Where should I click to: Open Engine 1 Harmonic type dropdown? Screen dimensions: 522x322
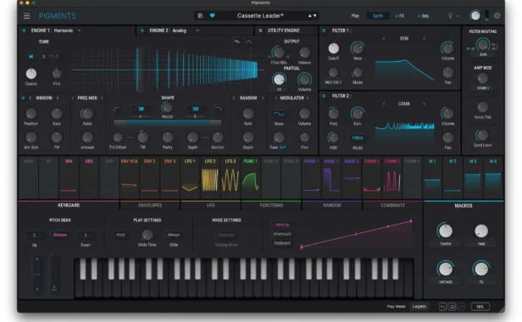click(80, 31)
